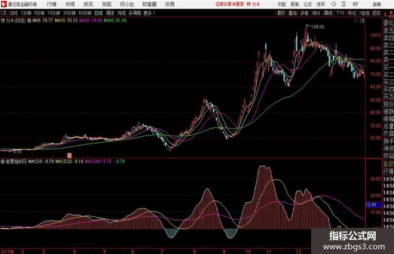This screenshot has width=394, height=254.
Task: Click the diamond icon above the chart
Action: tap(356, 21)
